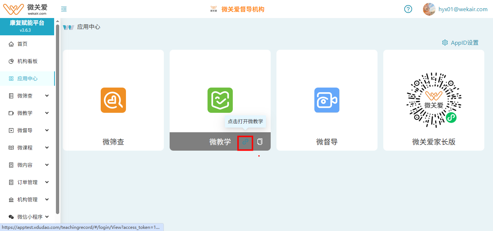Open the 微筛查 orange app icon
The width and height of the screenshot is (493, 231).
(113, 100)
